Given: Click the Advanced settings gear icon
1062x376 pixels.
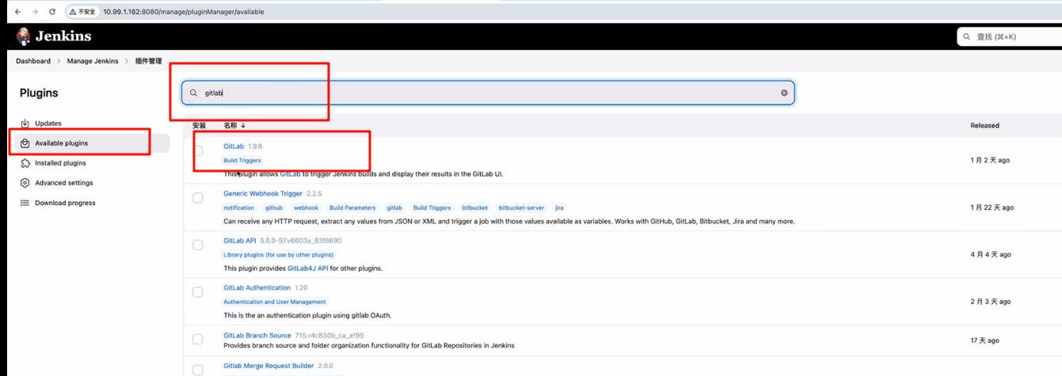Looking at the screenshot, I should pyautogui.click(x=25, y=183).
